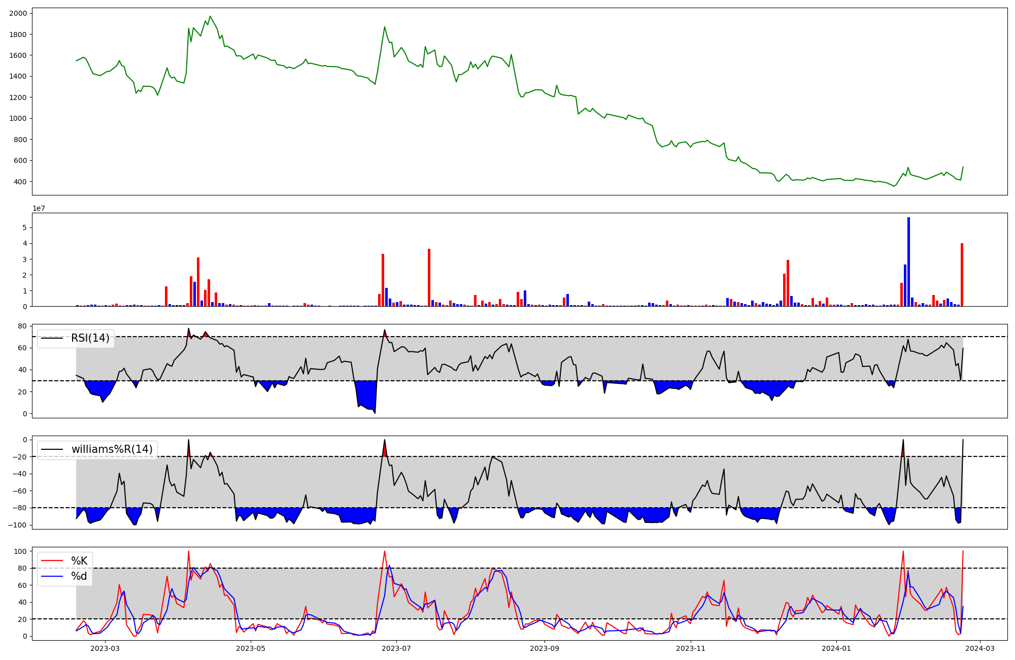Image resolution: width=1015 pixels, height=660 pixels.
Task: Click the 2023-03 x-axis date label
Action: click(x=105, y=648)
